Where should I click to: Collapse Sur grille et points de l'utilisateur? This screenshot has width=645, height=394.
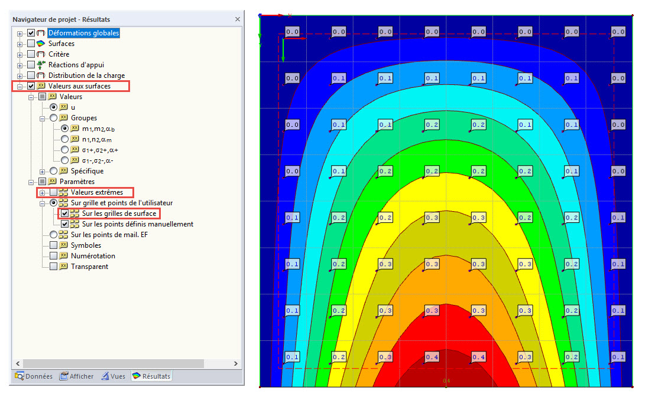42,203
